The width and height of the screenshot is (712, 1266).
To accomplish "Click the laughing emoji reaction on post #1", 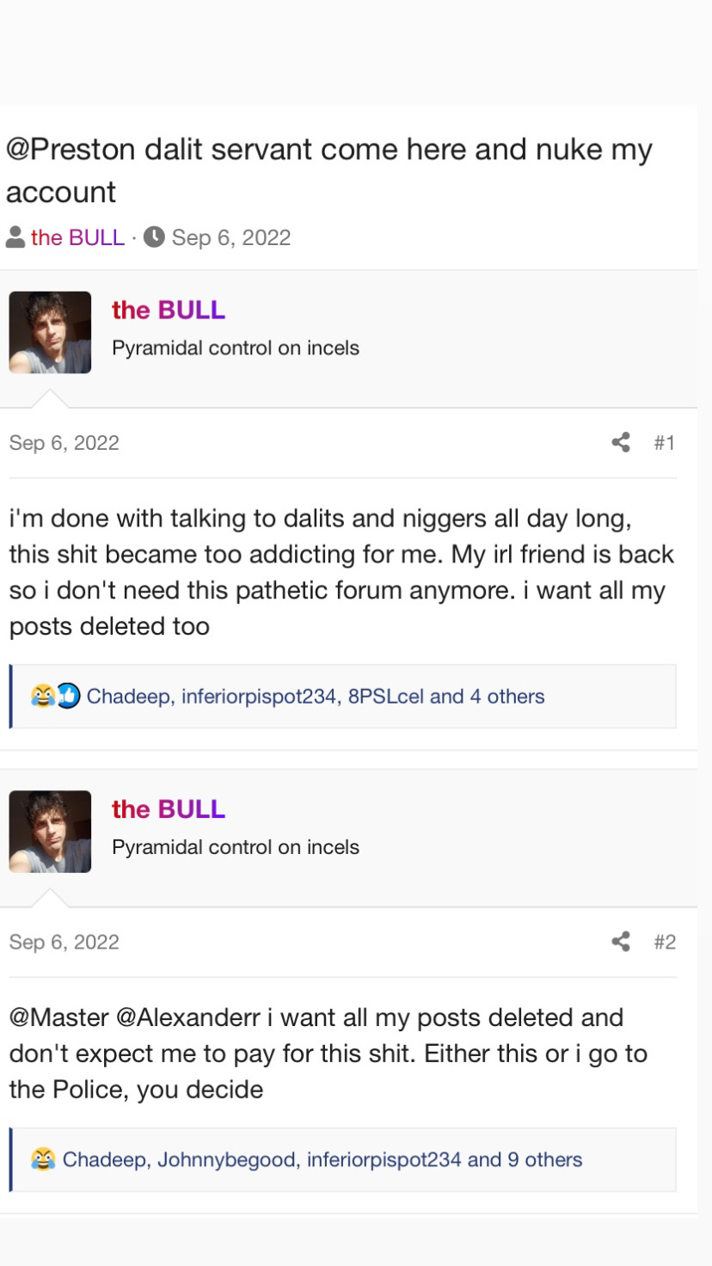I will coord(41,696).
